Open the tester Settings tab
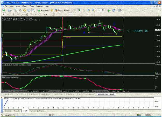This screenshot has width=162, height=117. [8, 111]
